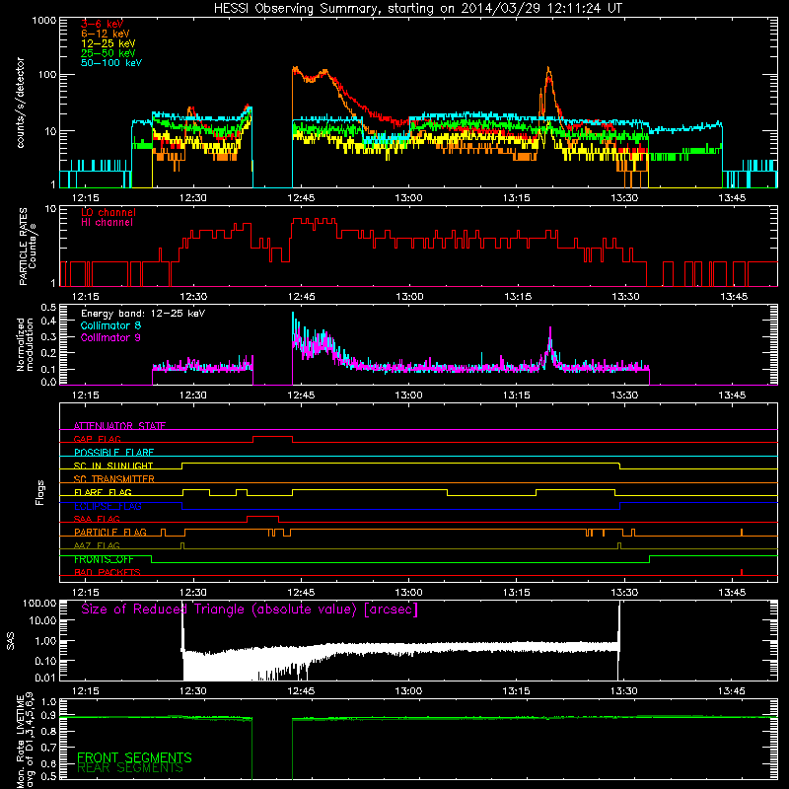The image size is (789, 789).
Task: Click the Energy band: 12-25 keV label
Action: click(x=143, y=314)
